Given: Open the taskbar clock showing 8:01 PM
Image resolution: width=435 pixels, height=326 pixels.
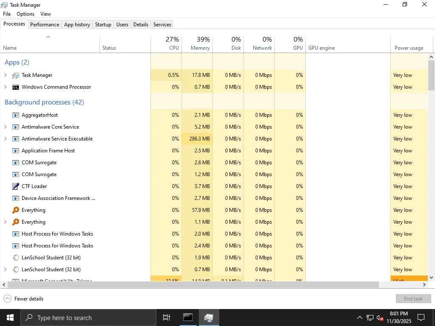Looking at the screenshot, I should click(x=399, y=318).
